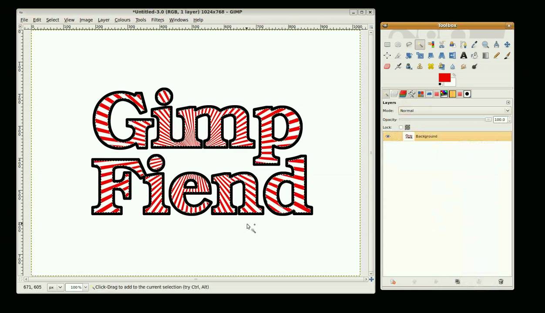This screenshot has height=313, width=545.
Task: Select the Select by Color tool
Action: (431, 44)
